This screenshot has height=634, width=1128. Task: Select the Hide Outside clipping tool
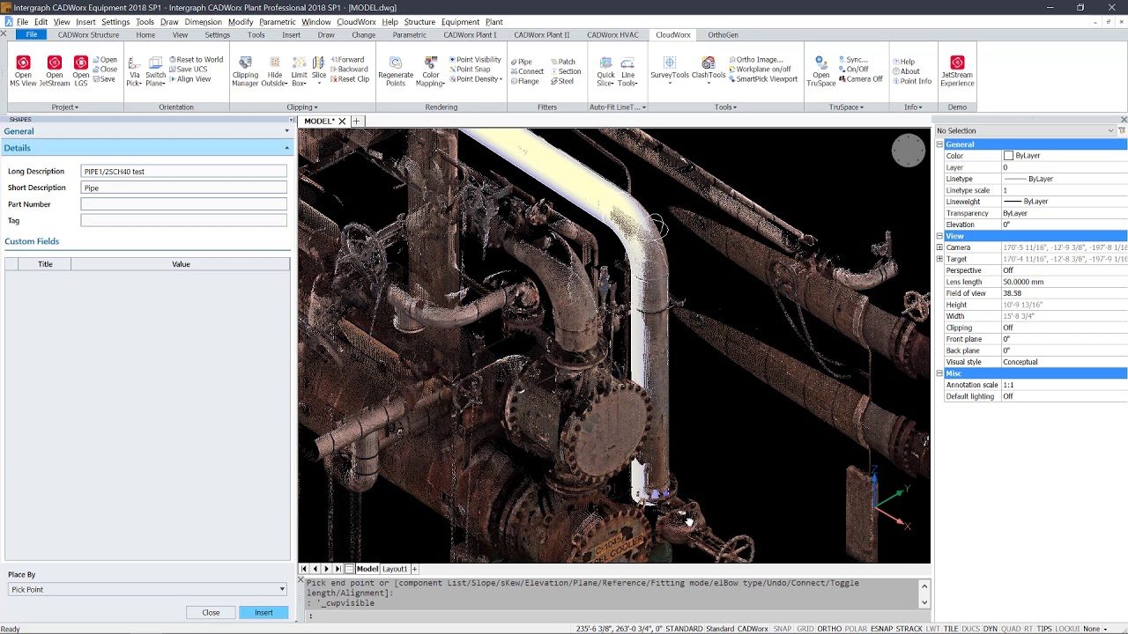click(274, 71)
